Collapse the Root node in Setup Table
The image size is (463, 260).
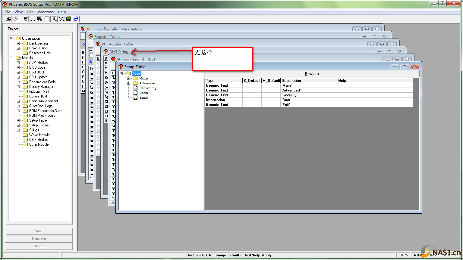121,73
